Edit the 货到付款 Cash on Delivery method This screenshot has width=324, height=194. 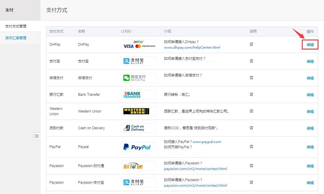(x=310, y=128)
